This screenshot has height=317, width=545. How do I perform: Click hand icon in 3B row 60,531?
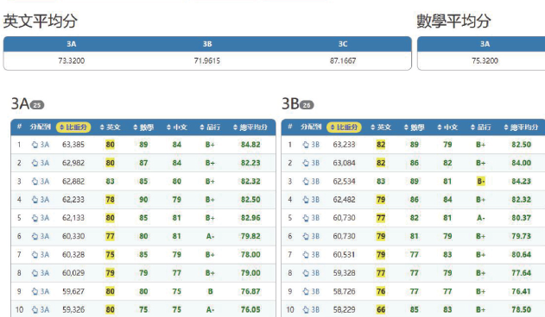coord(306,255)
